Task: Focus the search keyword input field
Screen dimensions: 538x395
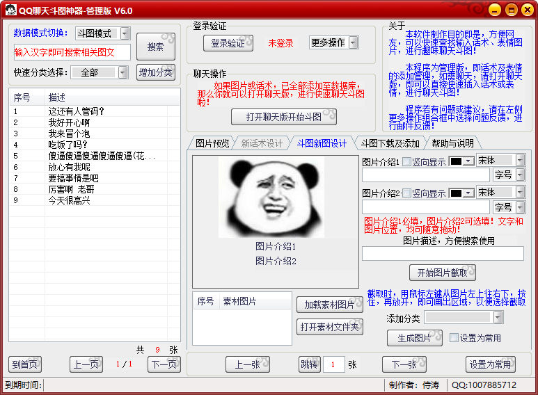Action: point(72,52)
